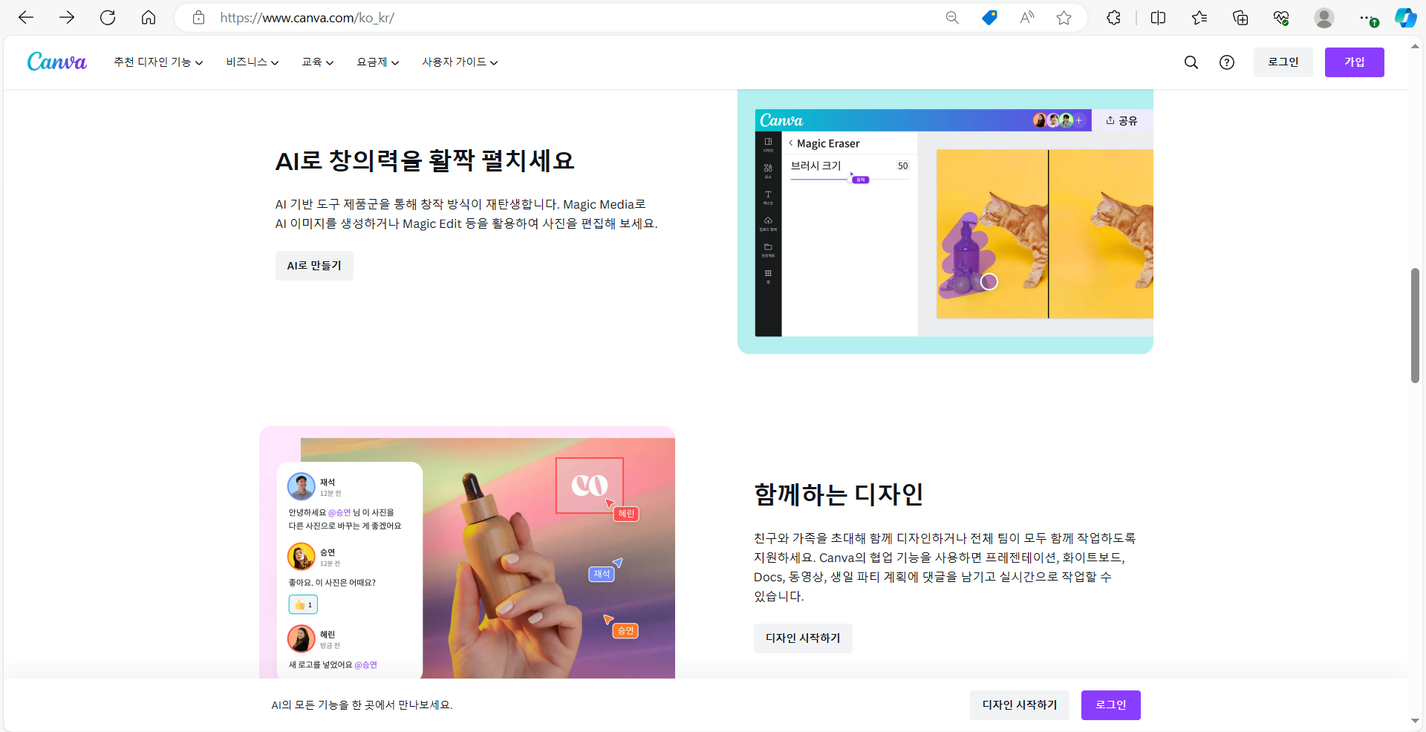Expand 사용자 가이드 dropdown menu
The height and width of the screenshot is (732, 1426).
click(460, 62)
